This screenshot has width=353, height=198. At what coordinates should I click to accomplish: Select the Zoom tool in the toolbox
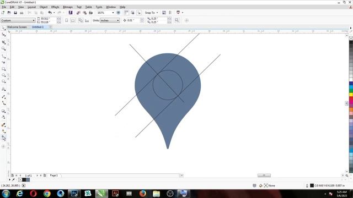tap(3, 48)
